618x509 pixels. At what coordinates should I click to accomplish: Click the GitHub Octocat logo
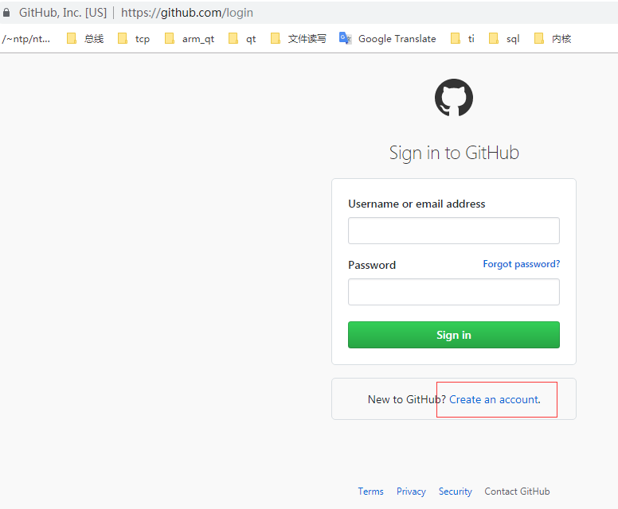(x=454, y=98)
